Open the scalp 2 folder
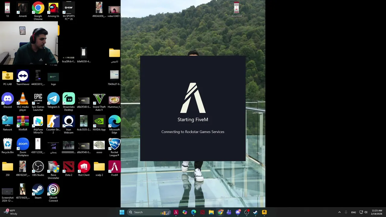The height and width of the screenshot is (217, 386). click(99, 169)
